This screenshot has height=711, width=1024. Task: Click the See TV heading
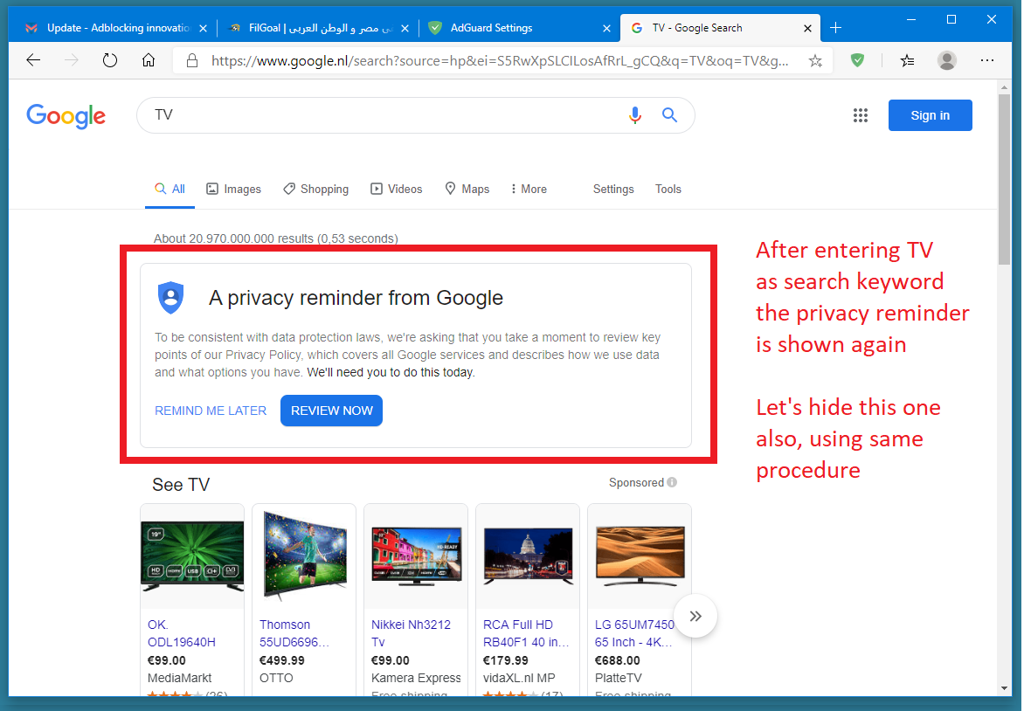(181, 485)
